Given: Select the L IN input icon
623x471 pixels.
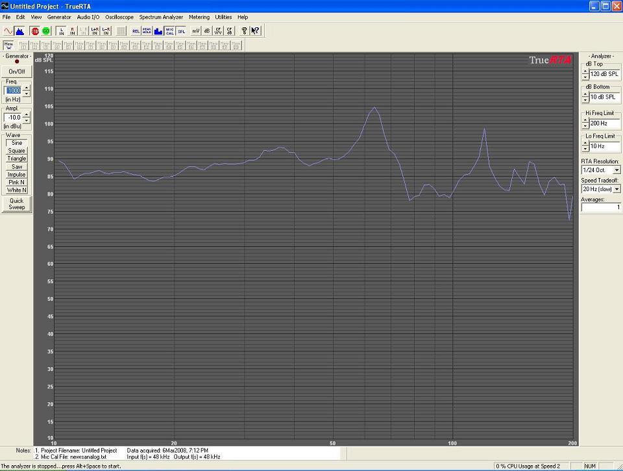Looking at the screenshot, I should pos(62,31).
